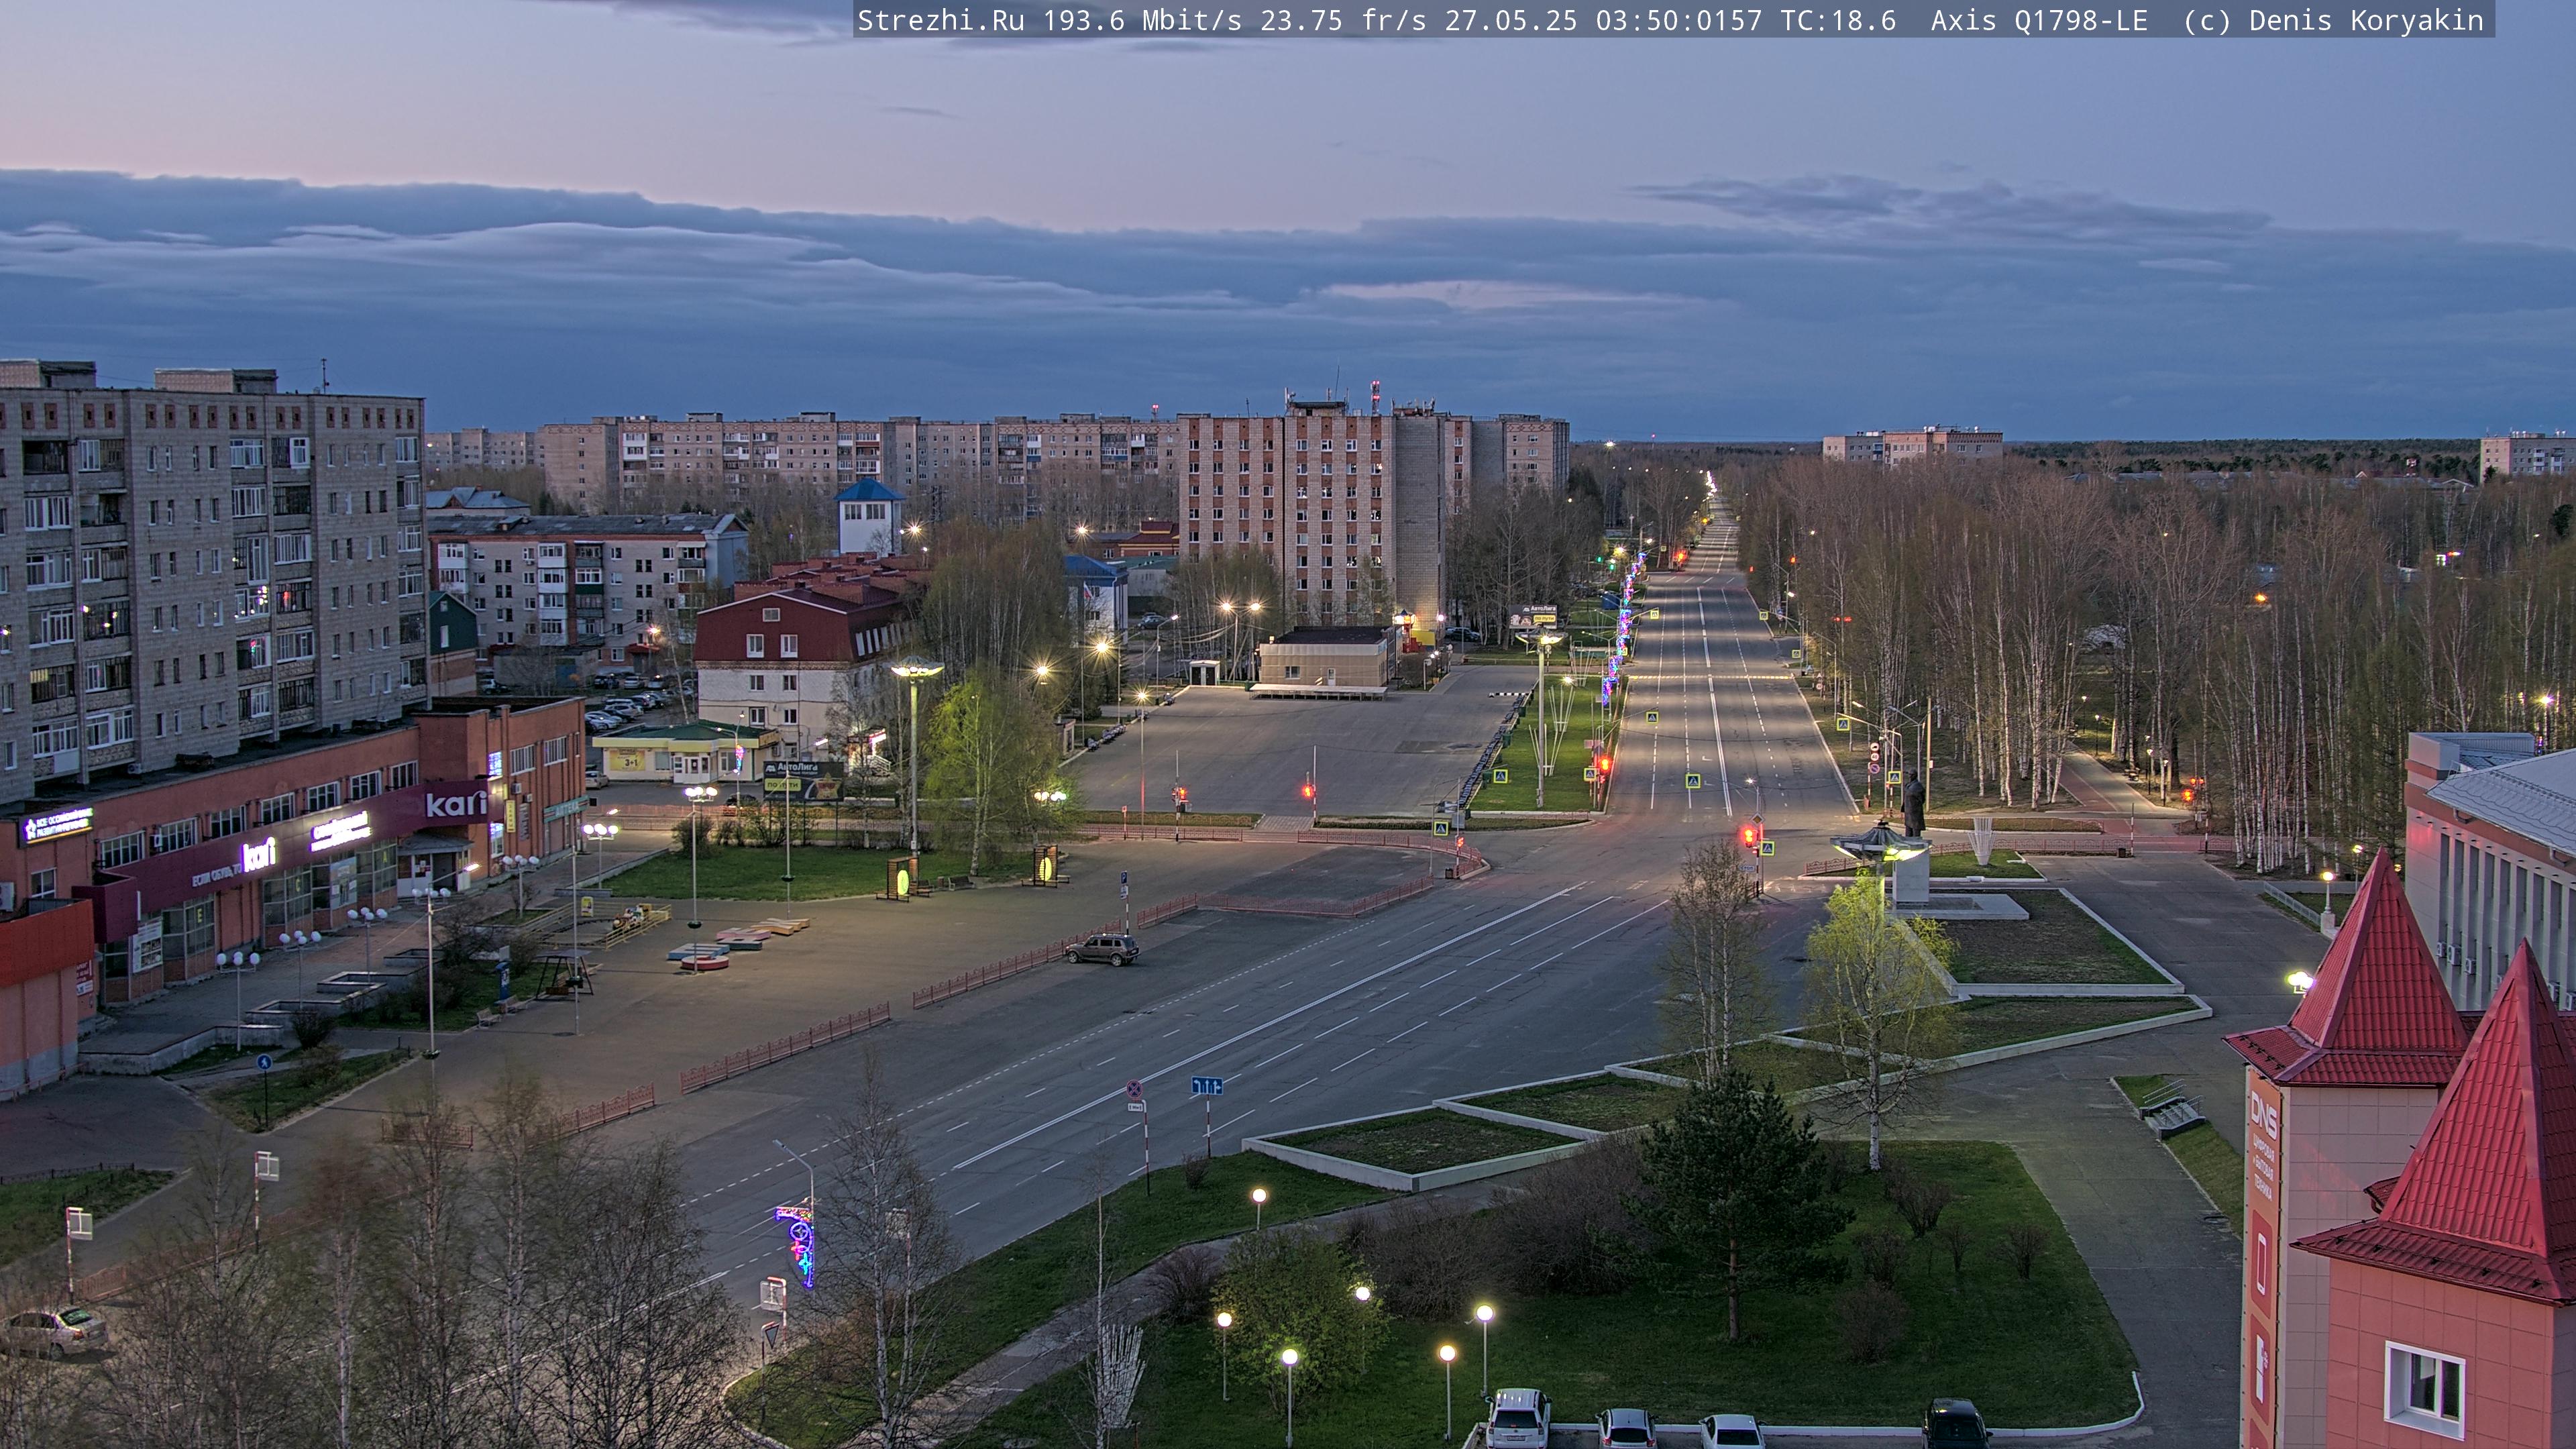This screenshot has width=2576, height=1449.
Task: Click the "23.75 fr/s" frame rate value
Action: tap(1343, 21)
